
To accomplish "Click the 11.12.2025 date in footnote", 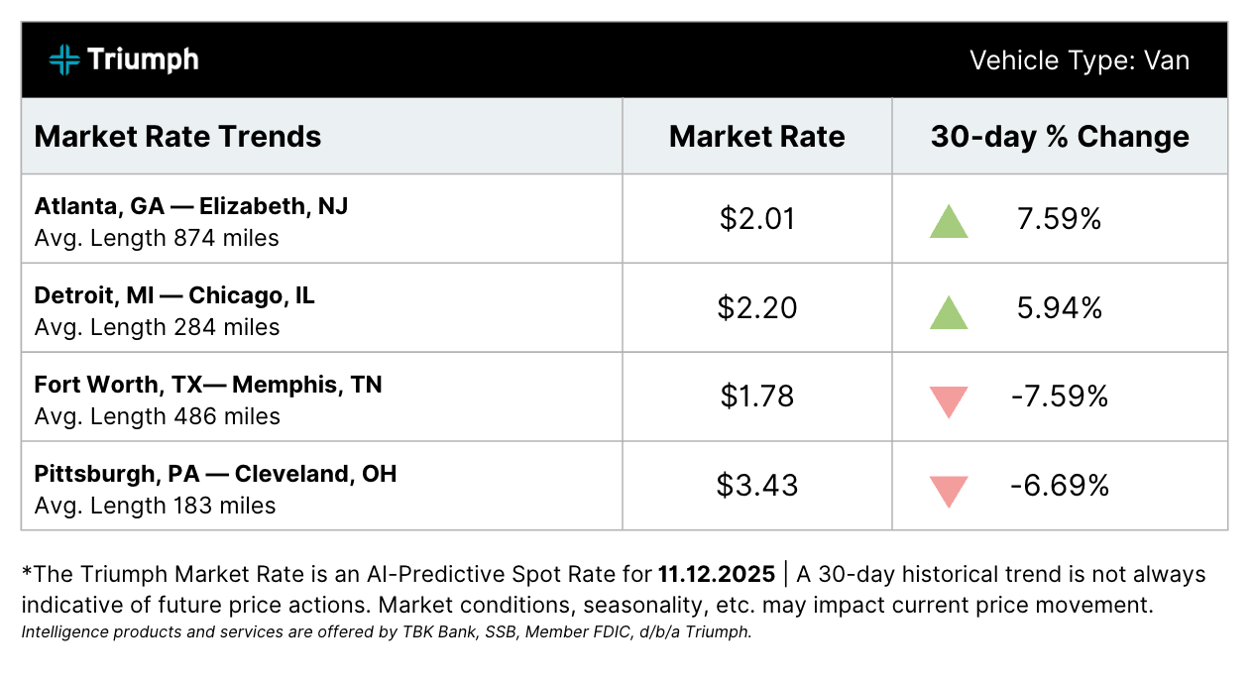I will coord(716,574).
